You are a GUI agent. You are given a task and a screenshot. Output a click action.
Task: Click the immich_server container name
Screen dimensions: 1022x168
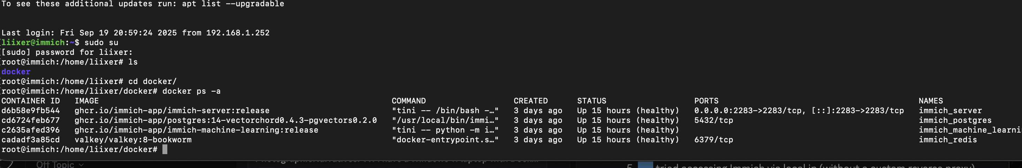point(950,111)
